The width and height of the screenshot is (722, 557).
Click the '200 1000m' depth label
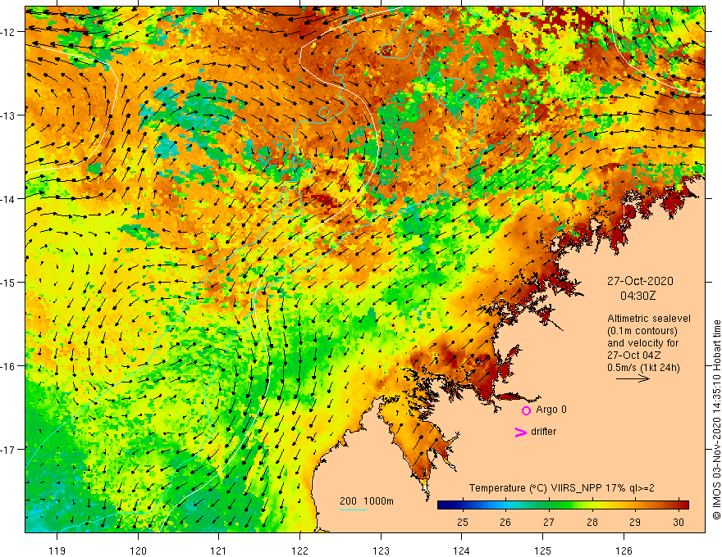click(367, 501)
